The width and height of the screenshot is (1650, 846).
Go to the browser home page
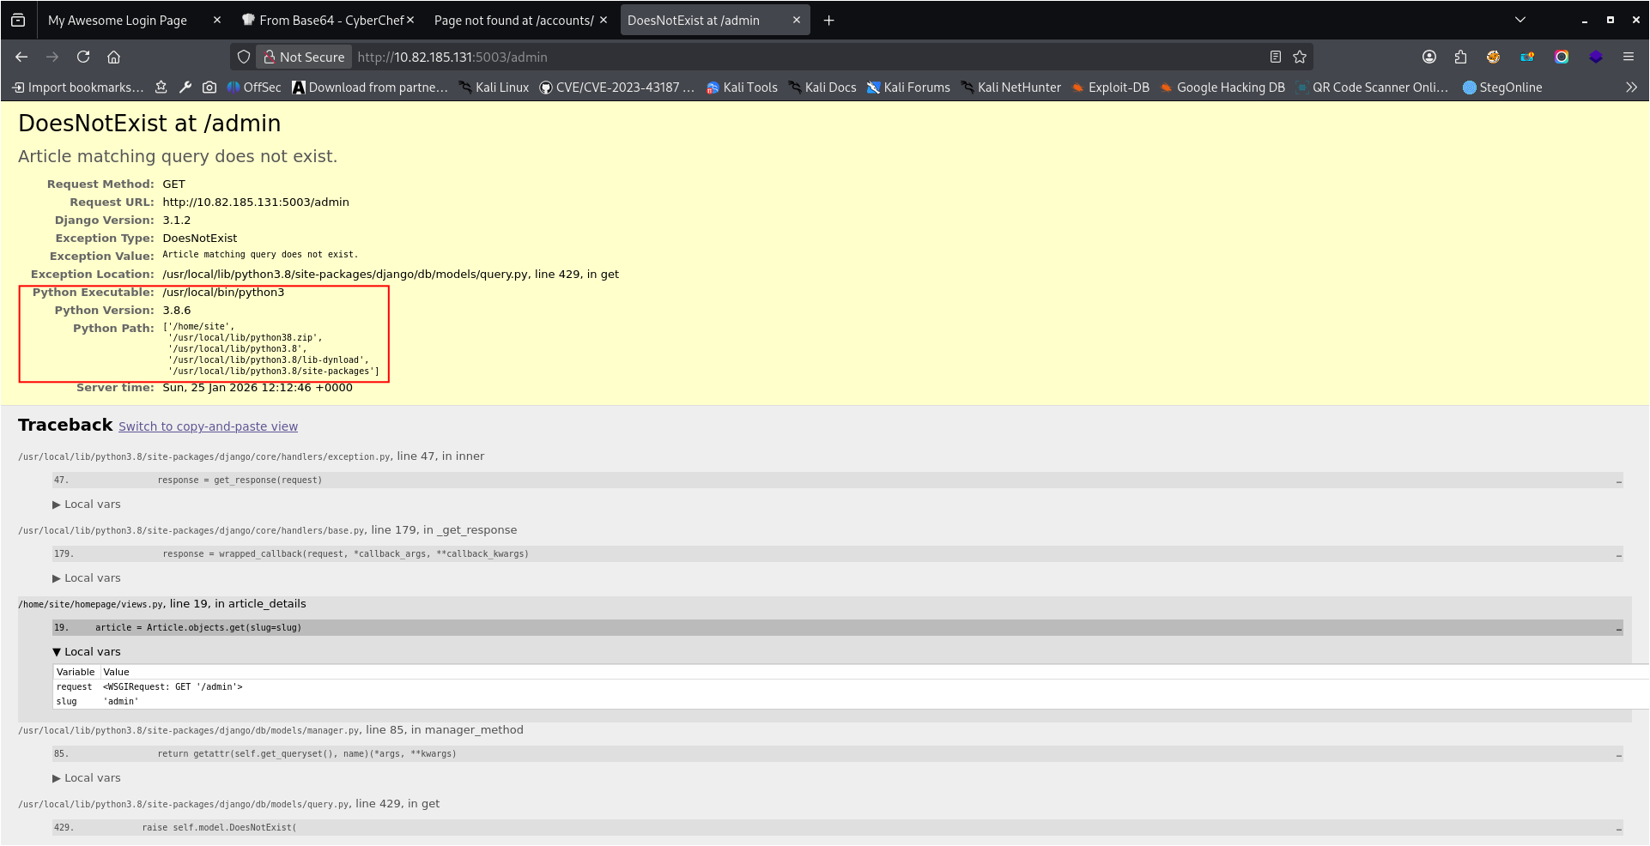coord(113,57)
